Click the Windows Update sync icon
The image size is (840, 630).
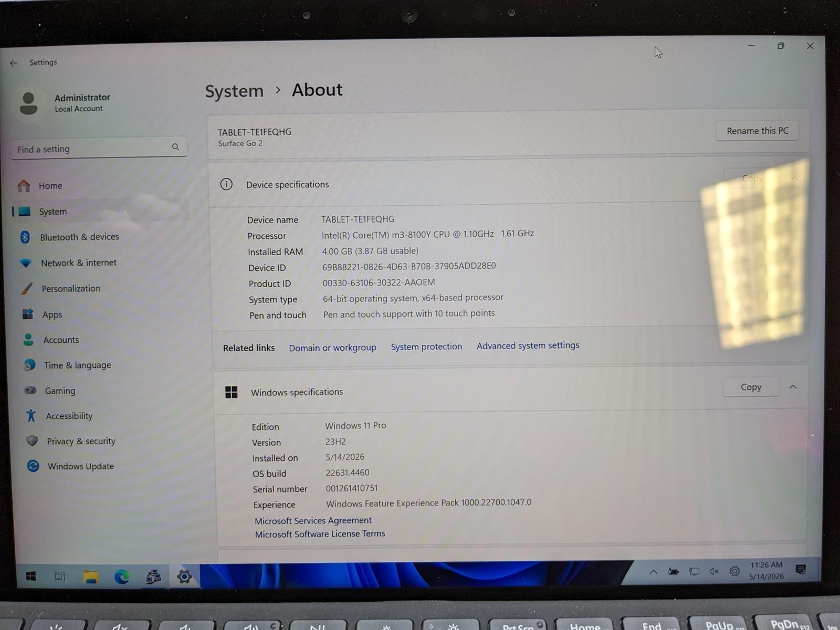[x=33, y=466]
